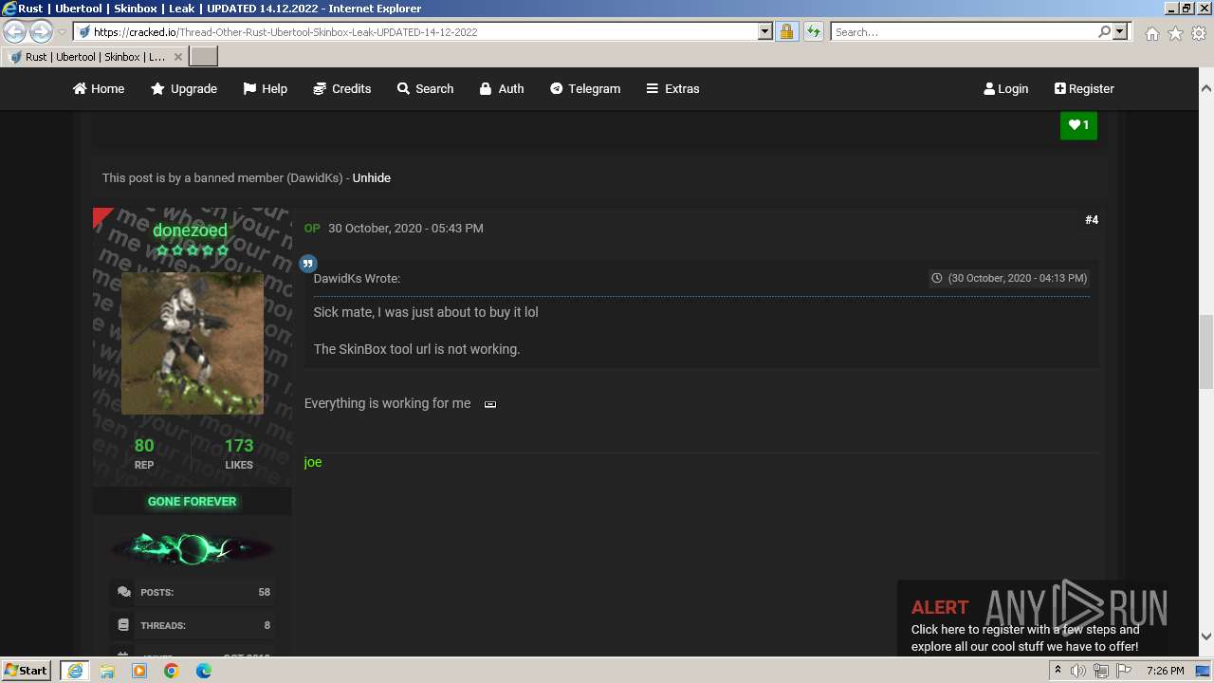Click the green lightning award badge image
The height and width of the screenshot is (683, 1214).
193,548
